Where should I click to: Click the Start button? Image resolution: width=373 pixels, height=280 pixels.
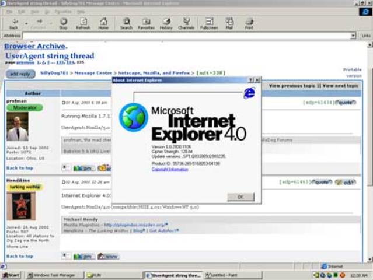[x=11, y=275]
